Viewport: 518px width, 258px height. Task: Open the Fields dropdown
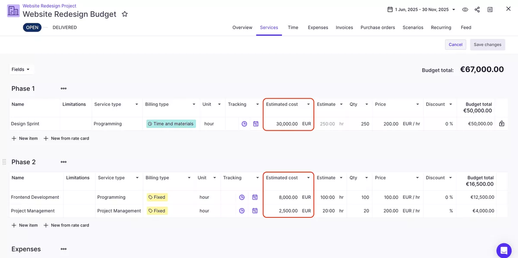pyautogui.click(x=21, y=70)
